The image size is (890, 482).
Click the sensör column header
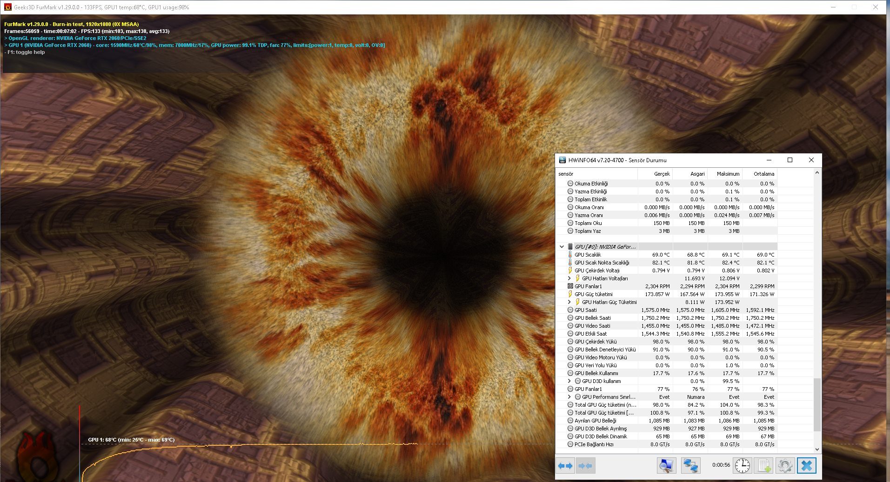597,174
